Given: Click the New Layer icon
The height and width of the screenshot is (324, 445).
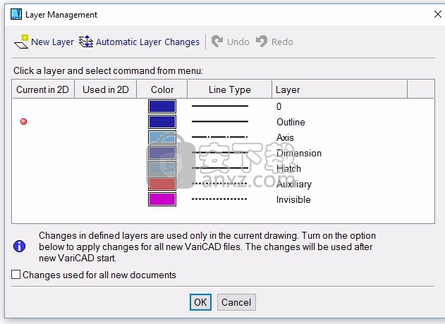Looking at the screenshot, I should coord(21,42).
